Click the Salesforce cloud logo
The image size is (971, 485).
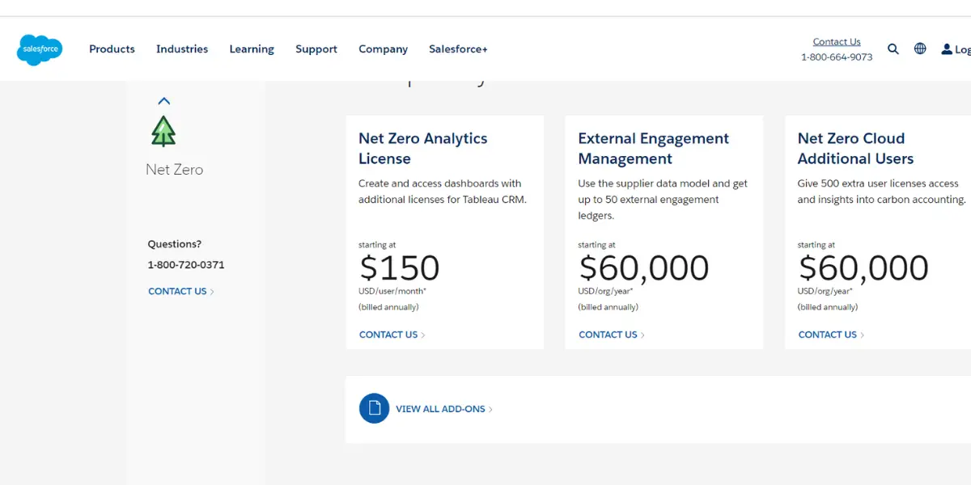pyautogui.click(x=40, y=49)
